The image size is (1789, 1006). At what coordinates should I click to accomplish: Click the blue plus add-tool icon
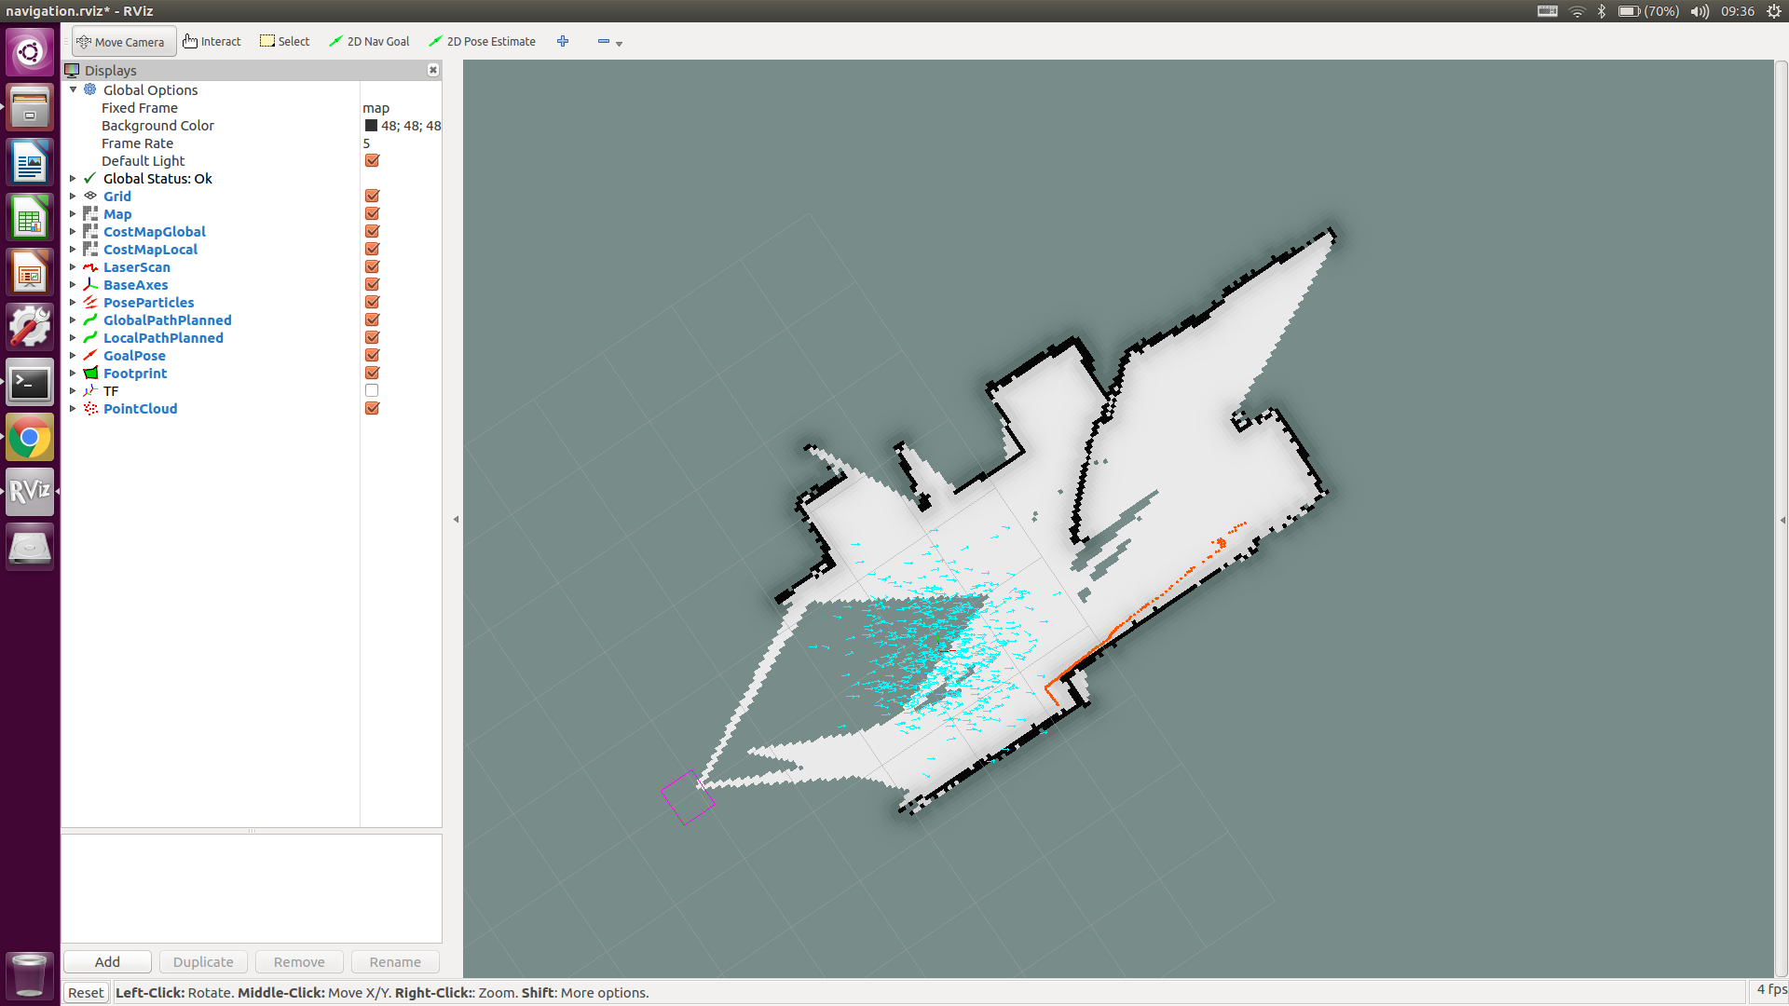click(x=563, y=41)
